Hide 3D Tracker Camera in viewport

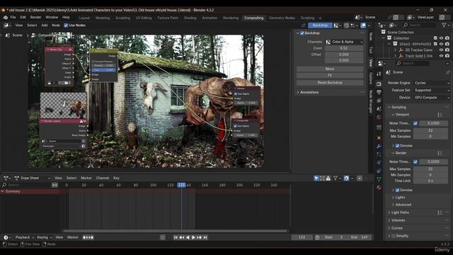(x=441, y=50)
